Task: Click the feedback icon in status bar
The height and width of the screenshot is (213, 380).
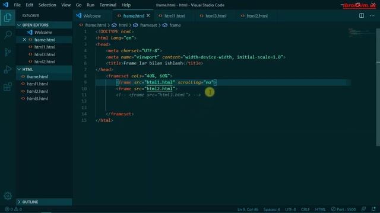Action: point(363,209)
